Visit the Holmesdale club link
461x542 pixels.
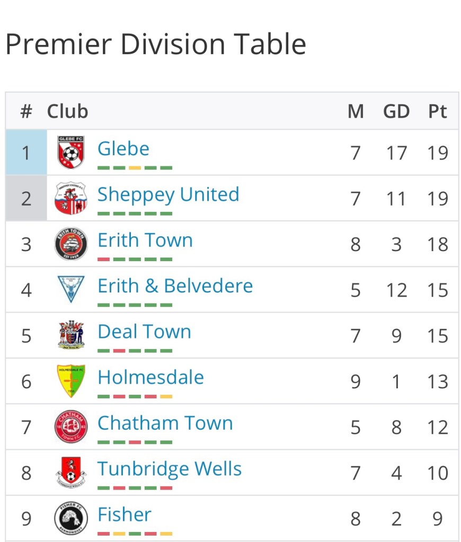pyautogui.click(x=150, y=377)
